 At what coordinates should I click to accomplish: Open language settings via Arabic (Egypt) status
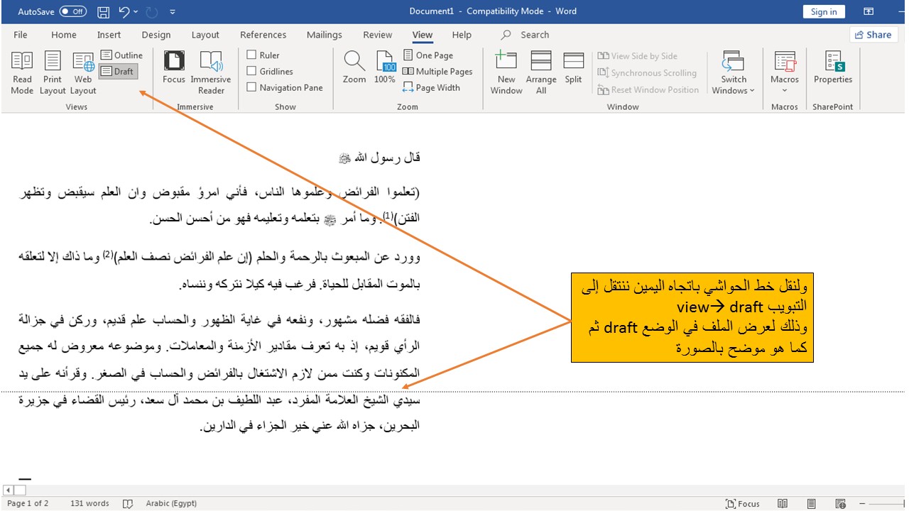pyautogui.click(x=170, y=503)
